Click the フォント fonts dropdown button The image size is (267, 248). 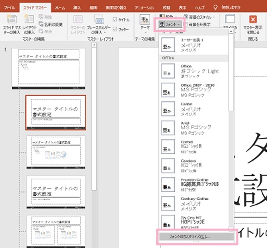point(170,24)
